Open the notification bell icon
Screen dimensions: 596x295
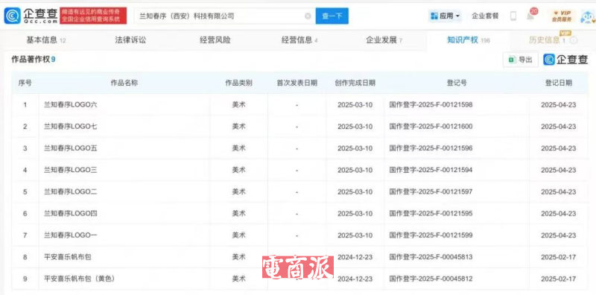[x=530, y=16]
